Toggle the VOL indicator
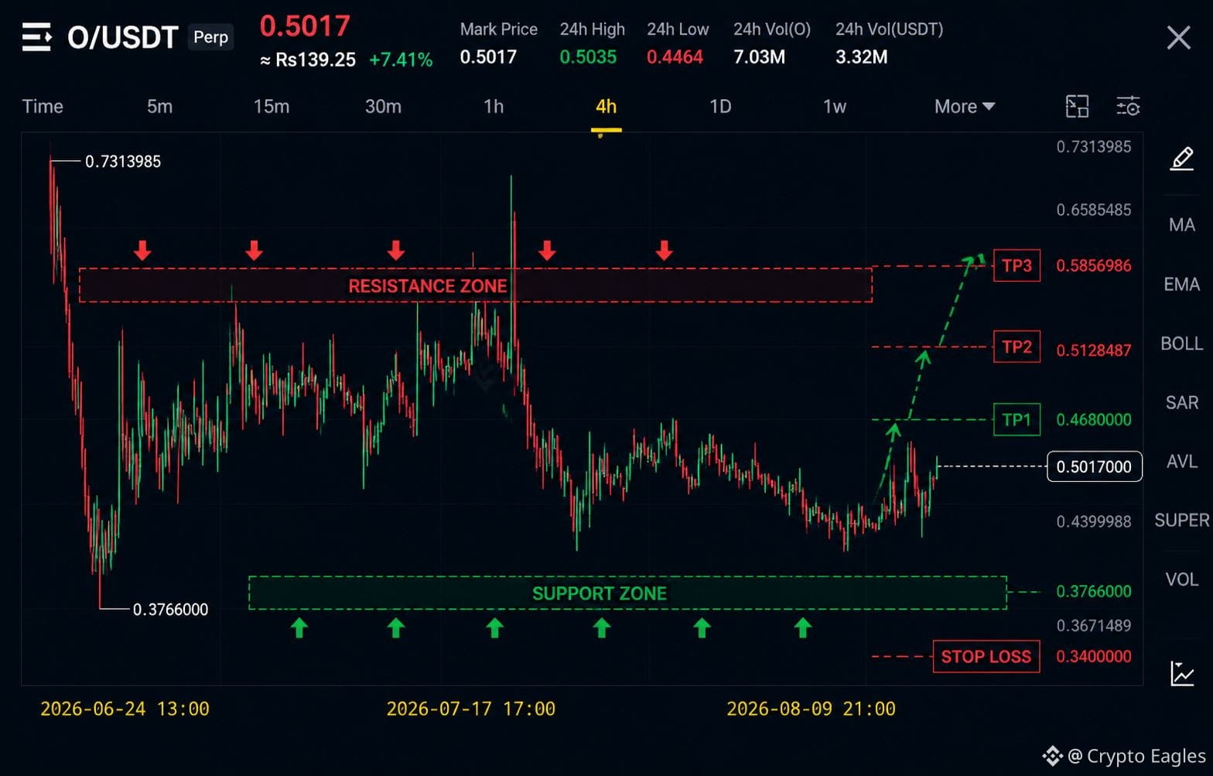 (1181, 579)
